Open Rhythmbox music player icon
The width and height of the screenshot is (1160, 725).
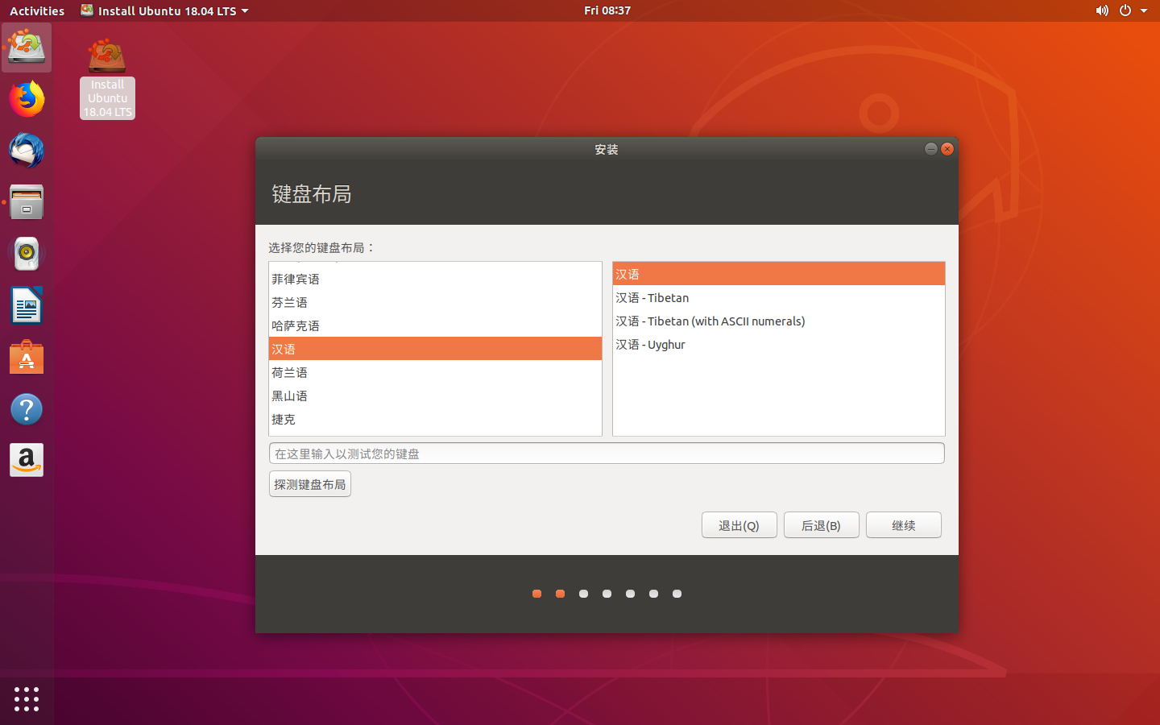27,254
